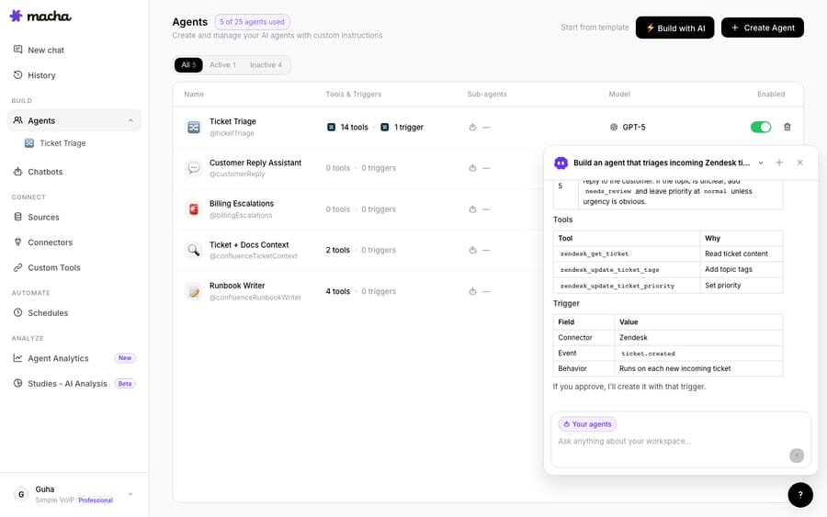This screenshot has width=827, height=517.
Task: Disable the Ticket Triage agent toggle
Action: tap(761, 127)
